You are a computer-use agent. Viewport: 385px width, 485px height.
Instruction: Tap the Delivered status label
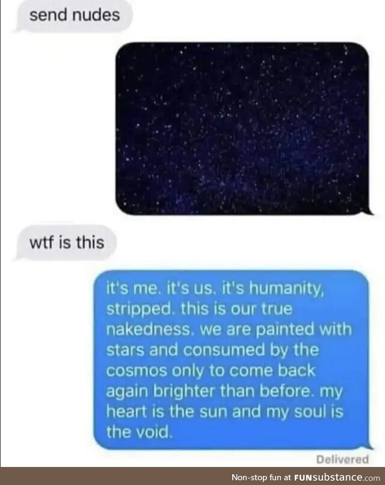343,460
